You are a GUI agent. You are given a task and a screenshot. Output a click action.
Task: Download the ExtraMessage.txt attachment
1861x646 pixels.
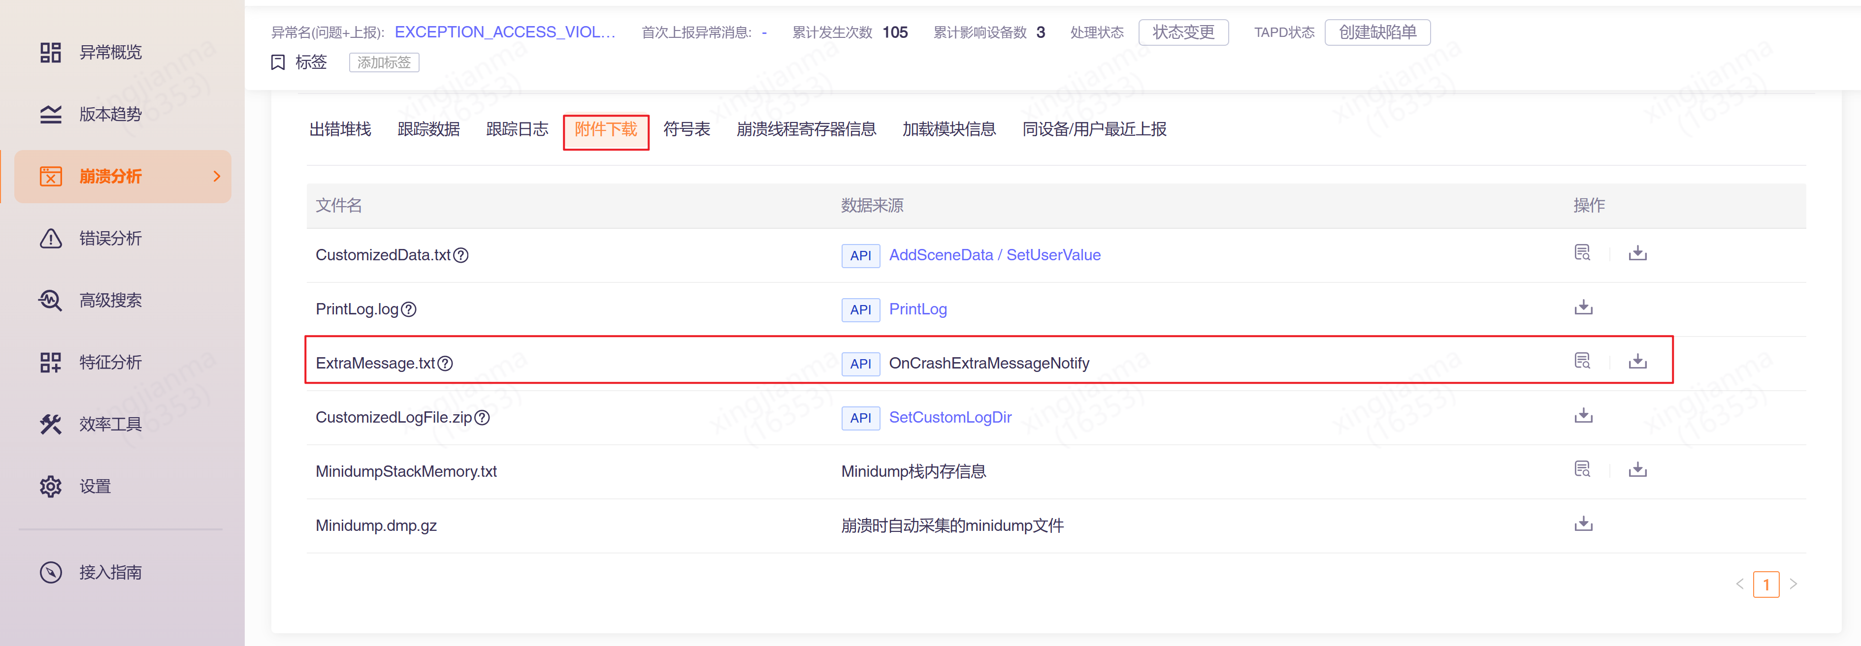click(1637, 362)
